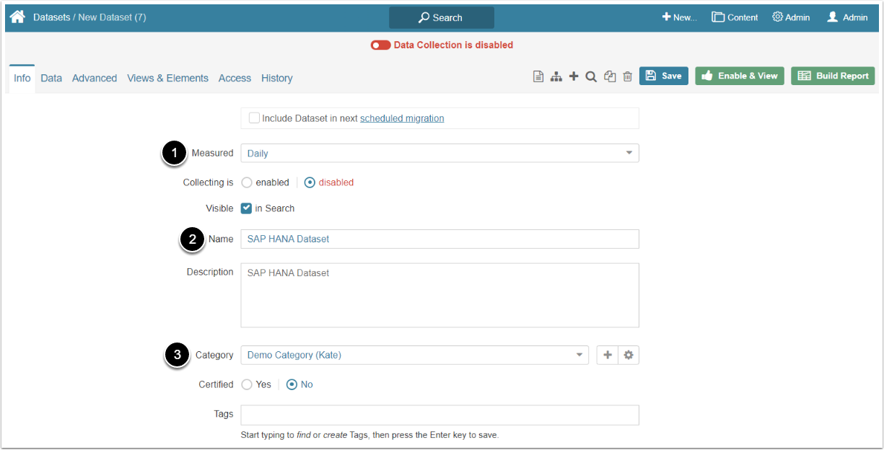
Task: Add a new category with plus button
Action: click(x=608, y=355)
